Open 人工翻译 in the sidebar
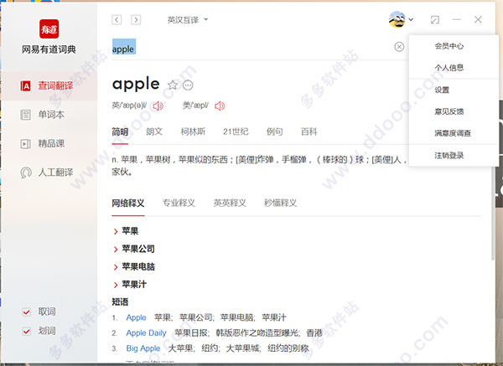The image size is (503, 366). (49, 173)
